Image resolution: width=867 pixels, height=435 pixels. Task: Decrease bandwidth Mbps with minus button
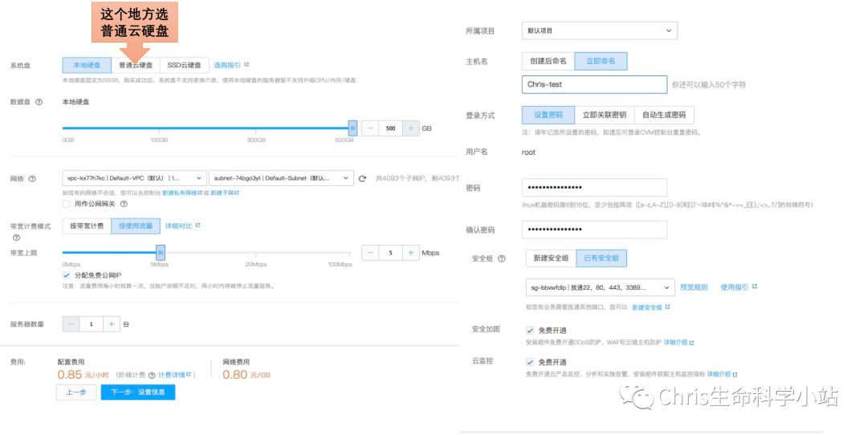pos(370,253)
